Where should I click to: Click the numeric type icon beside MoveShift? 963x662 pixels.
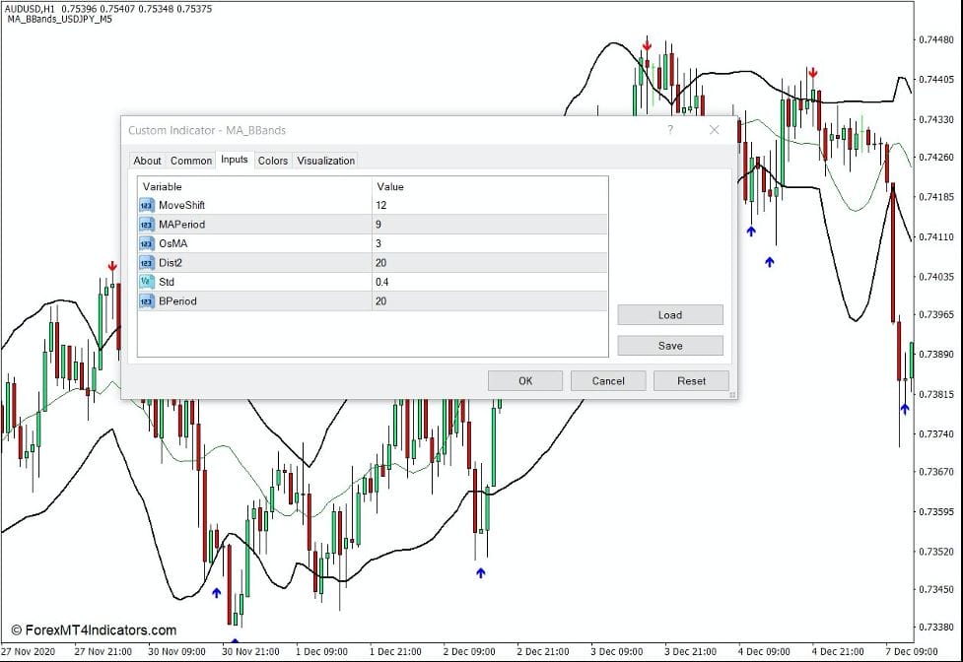point(146,205)
